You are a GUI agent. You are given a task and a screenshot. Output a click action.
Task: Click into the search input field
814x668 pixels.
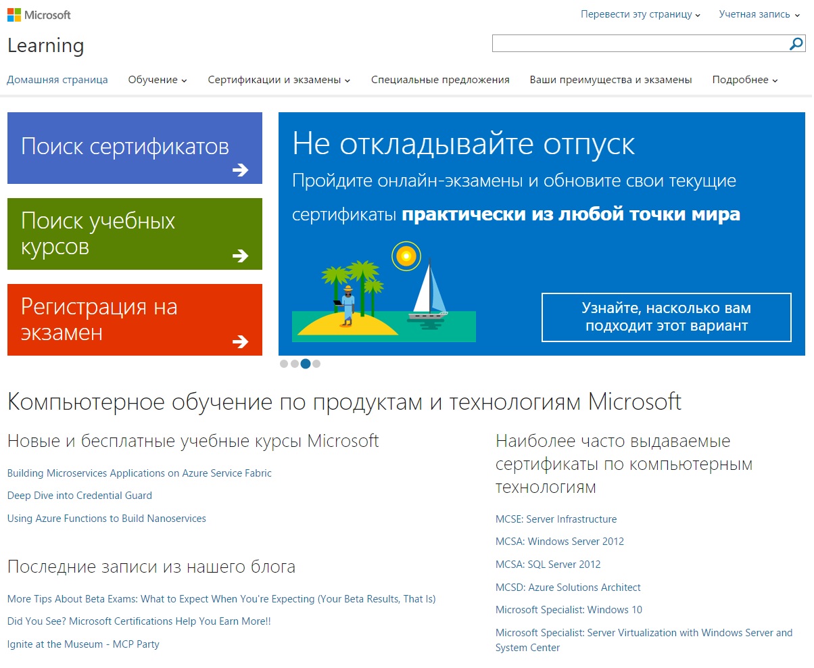pos(640,44)
